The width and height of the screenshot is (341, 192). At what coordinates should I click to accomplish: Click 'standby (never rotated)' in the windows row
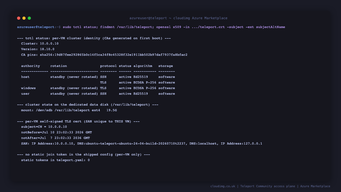[74, 88]
